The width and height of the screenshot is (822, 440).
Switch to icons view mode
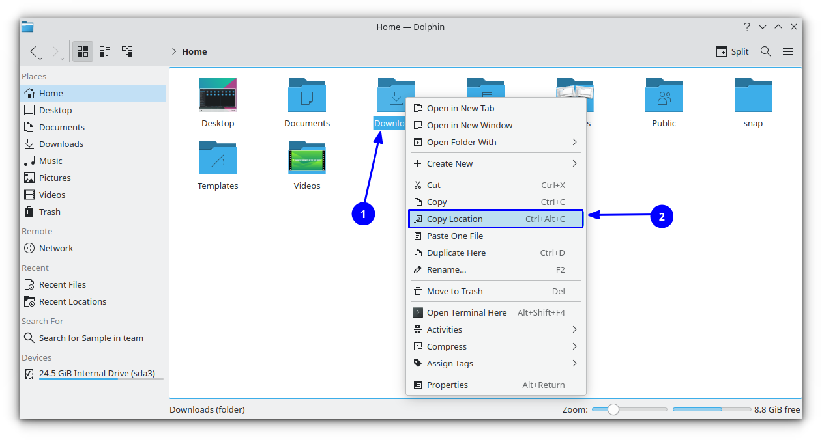82,51
